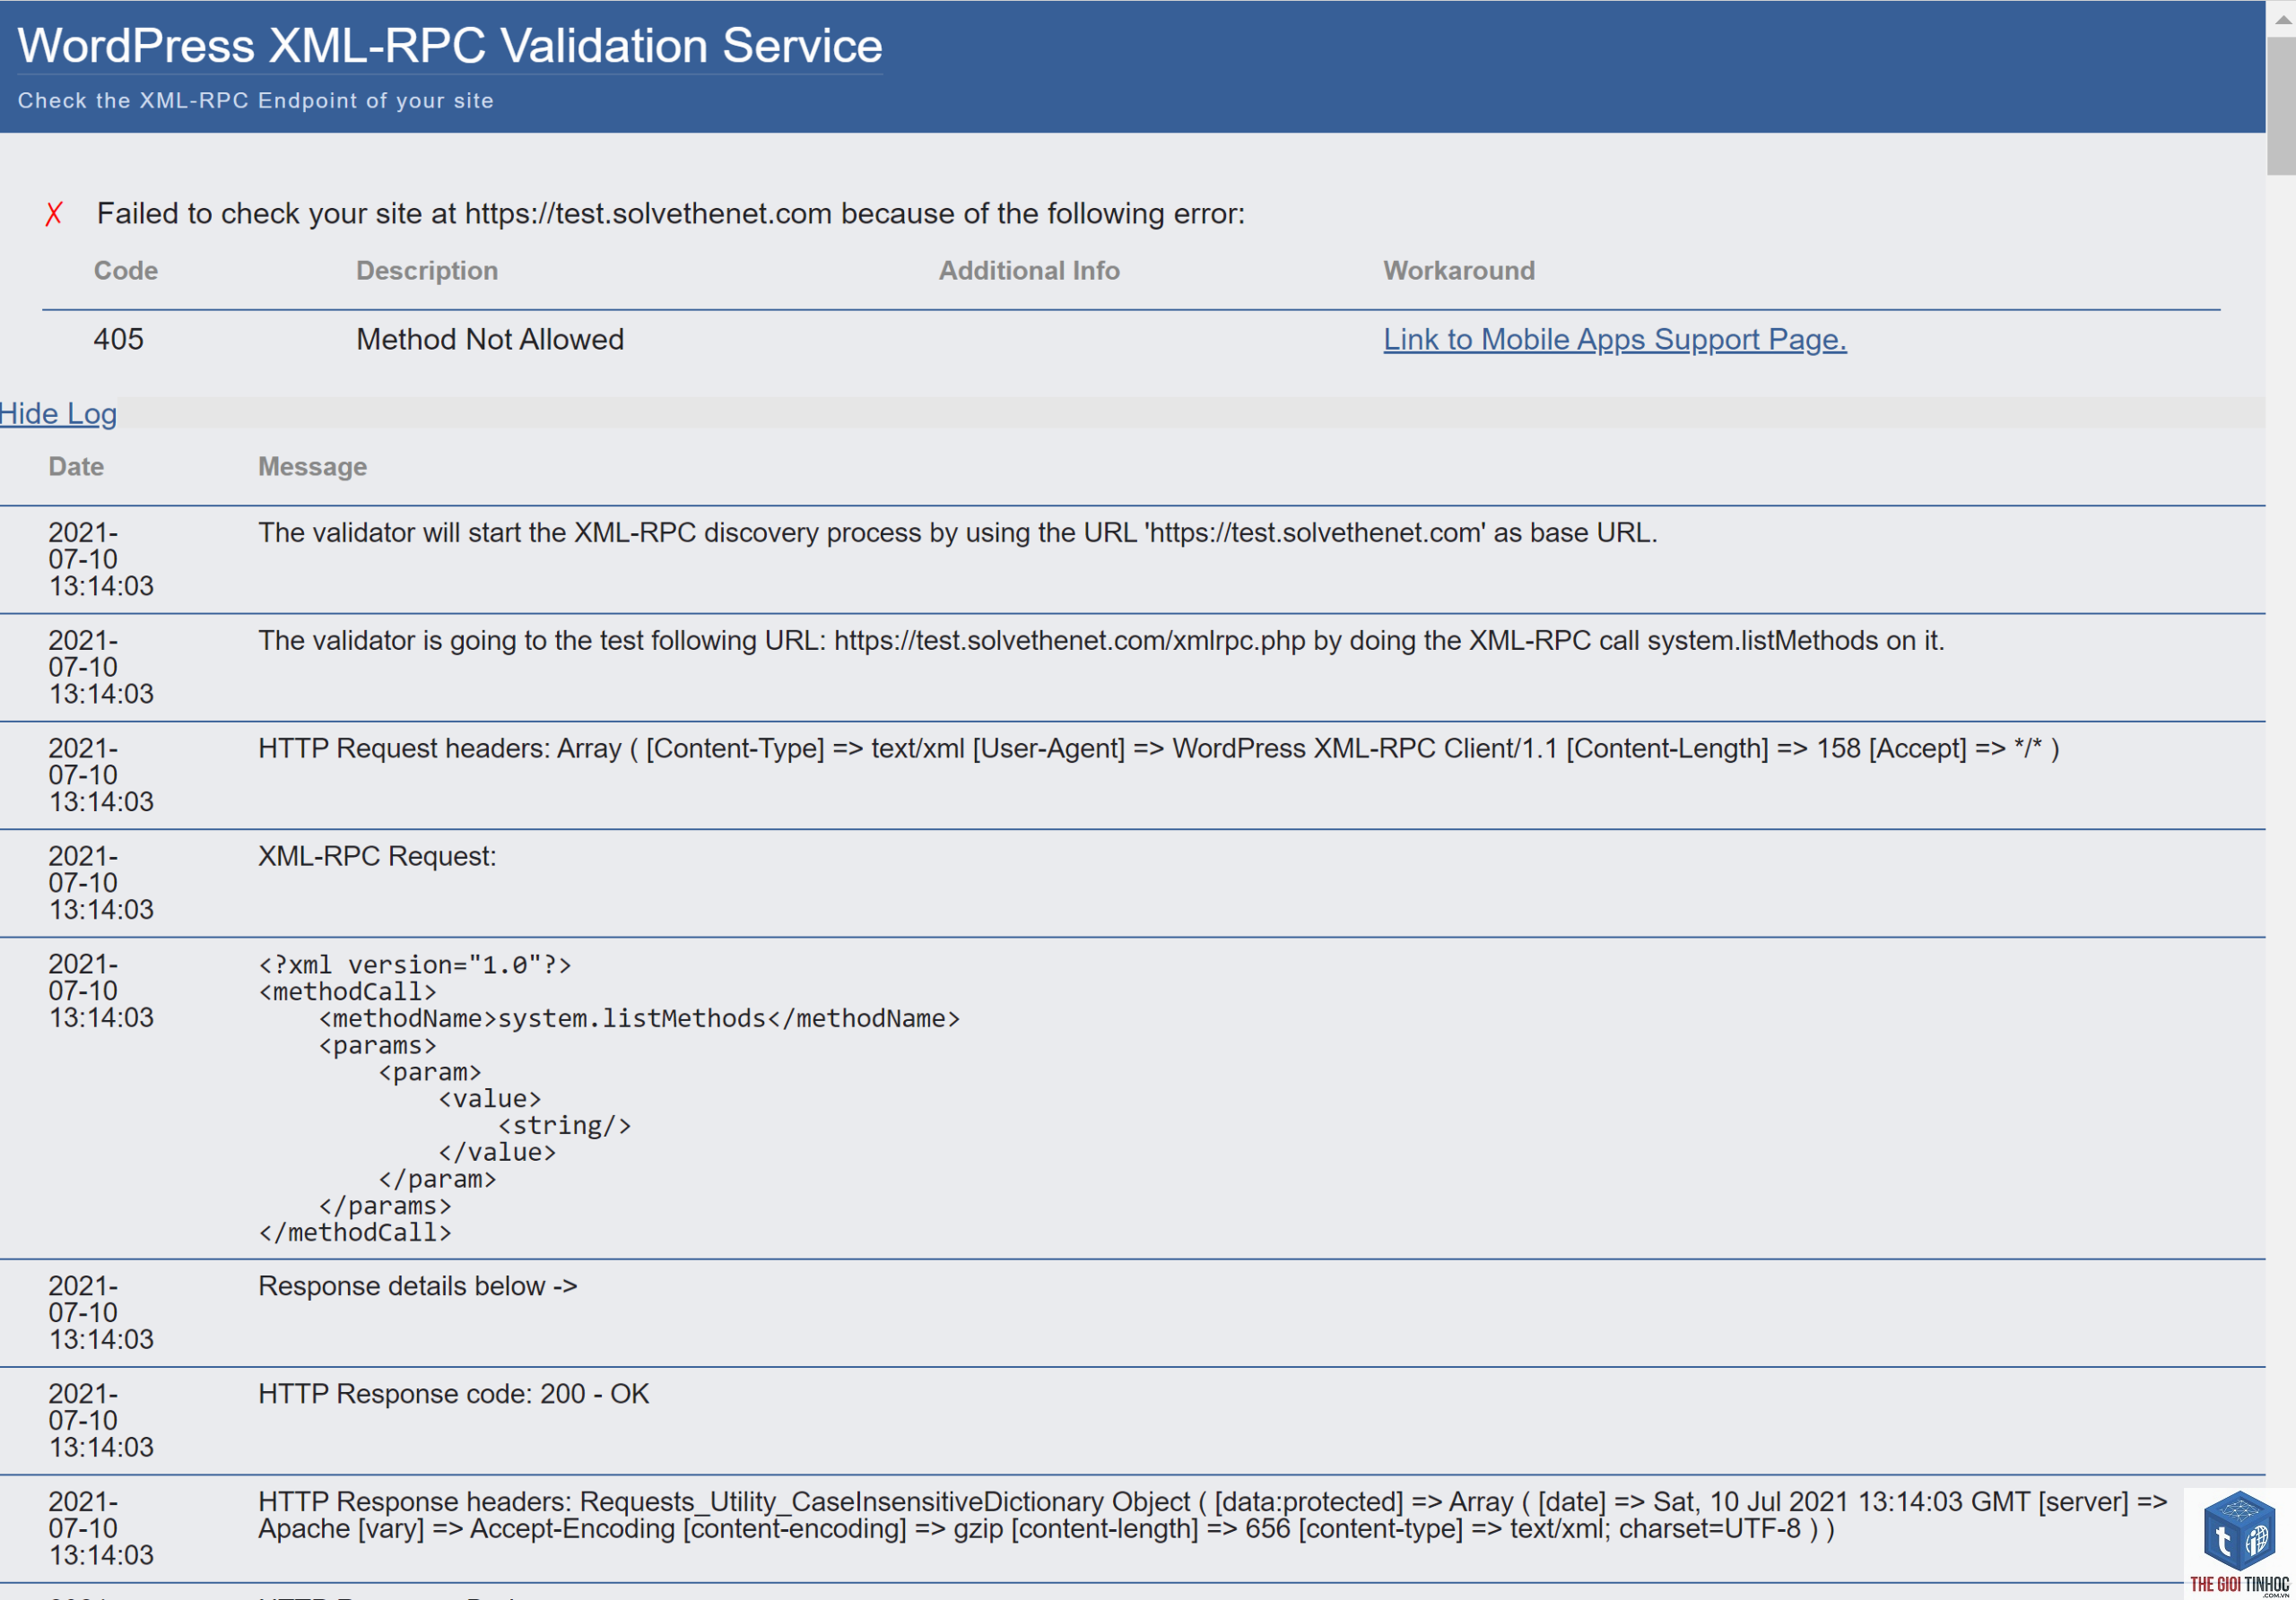Image resolution: width=2296 pixels, height=1600 pixels.
Task: Click the 'XML-RPC Request:' log message
Action: point(377,856)
